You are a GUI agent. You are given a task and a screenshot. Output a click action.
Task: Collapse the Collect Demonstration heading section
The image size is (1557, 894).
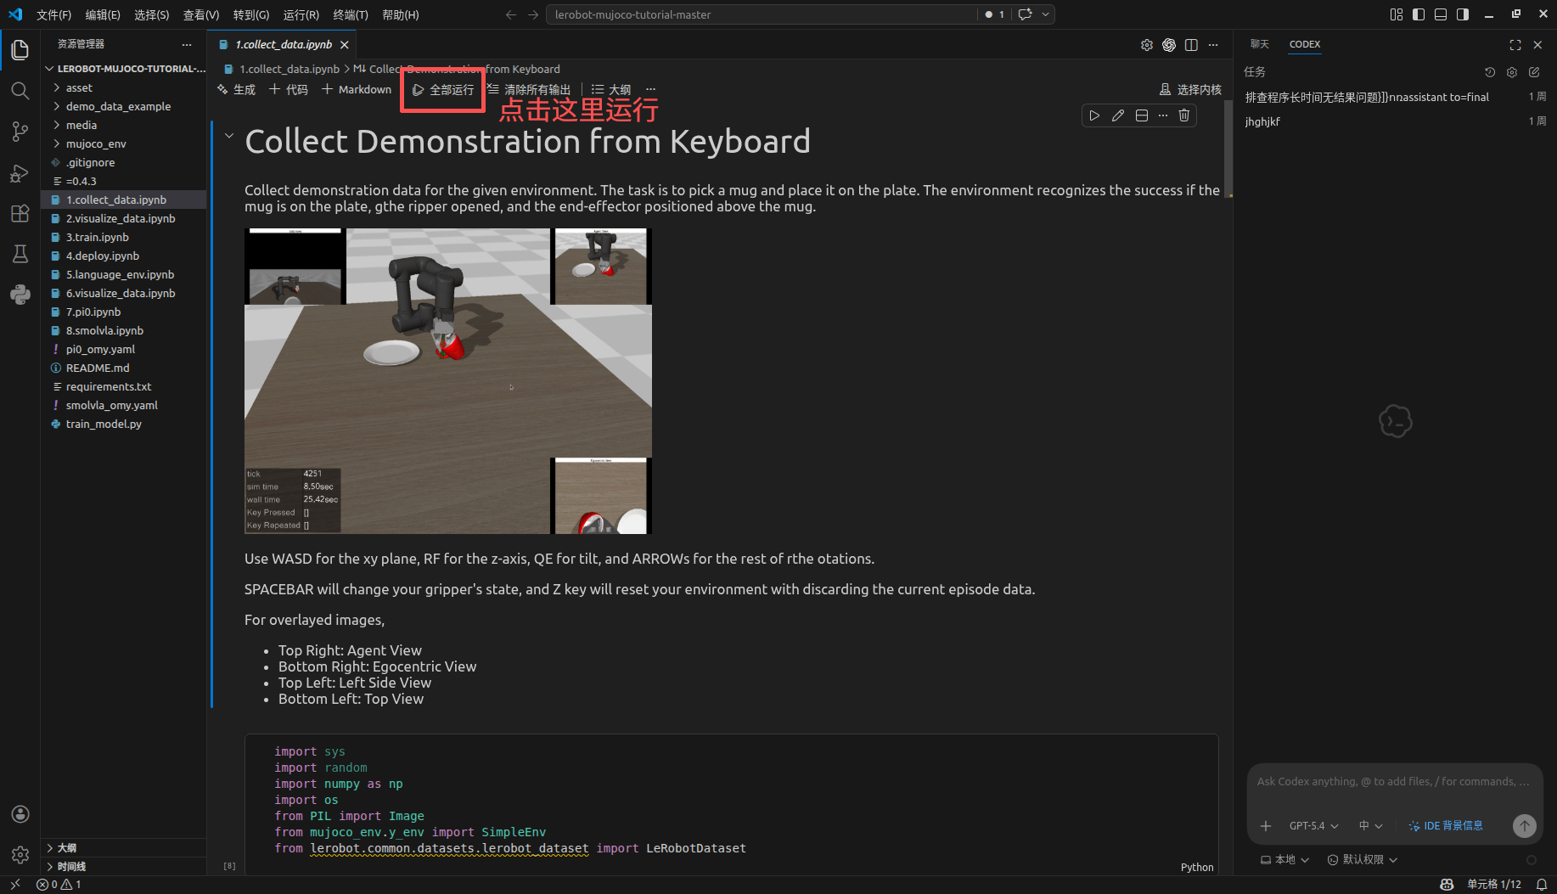[229, 135]
